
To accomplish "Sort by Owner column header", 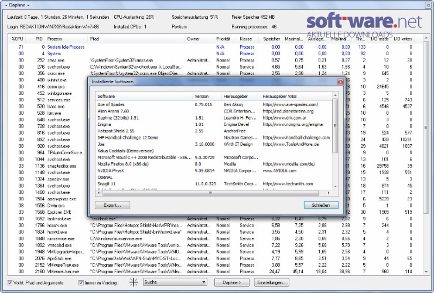I will pyautogui.click(x=199, y=39).
